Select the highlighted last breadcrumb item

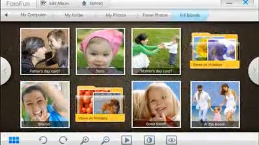(x=190, y=15)
